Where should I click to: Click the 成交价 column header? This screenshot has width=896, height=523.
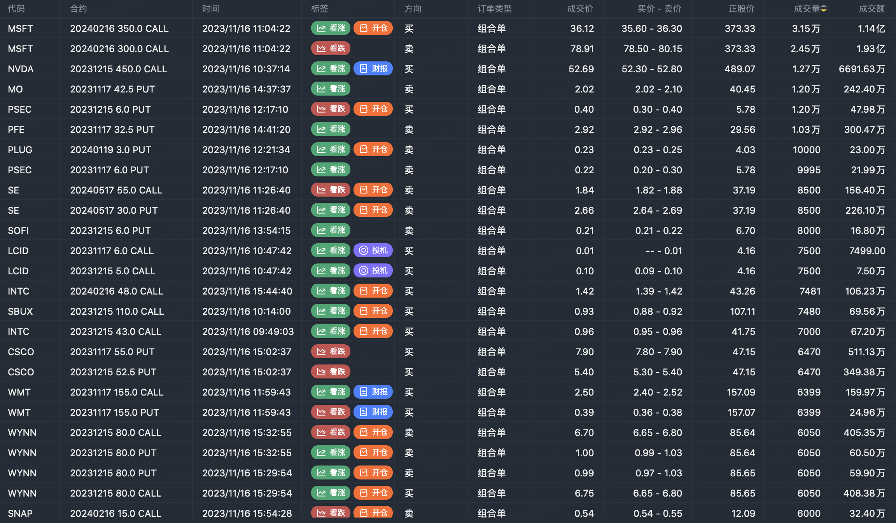point(580,9)
